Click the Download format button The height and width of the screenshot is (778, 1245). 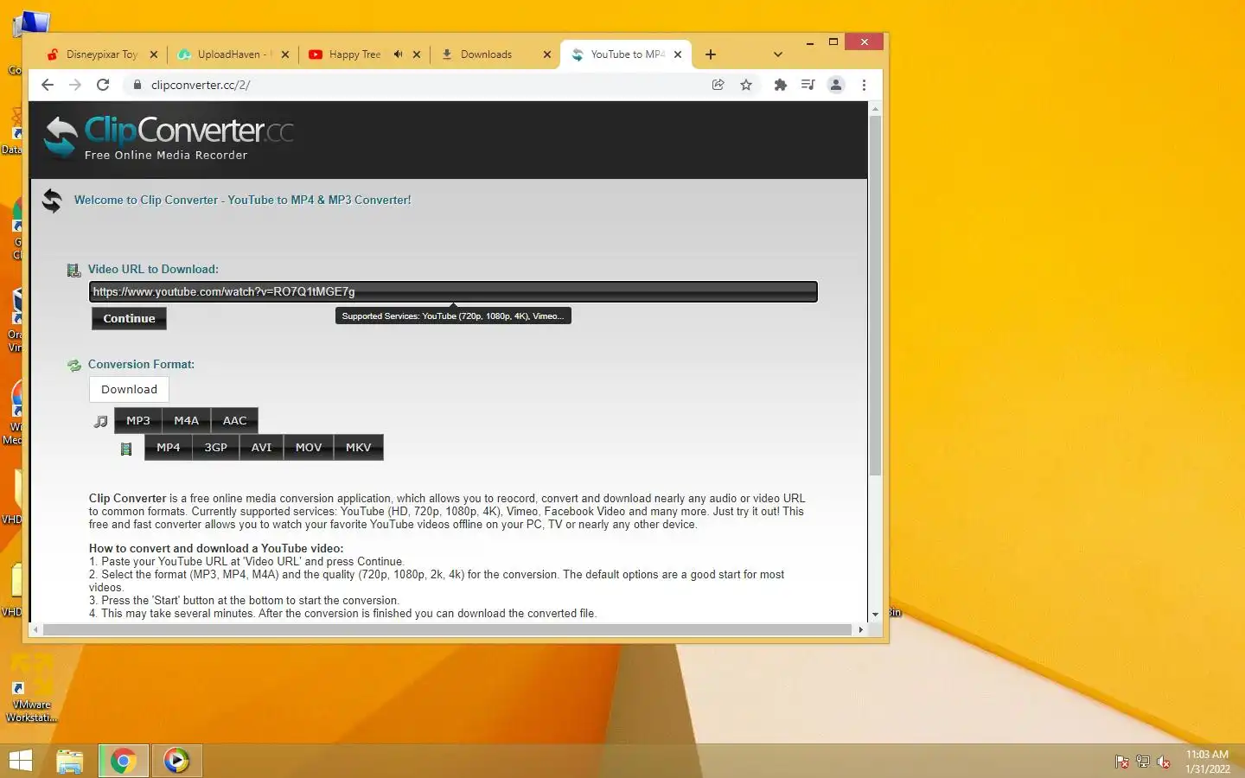point(129,389)
